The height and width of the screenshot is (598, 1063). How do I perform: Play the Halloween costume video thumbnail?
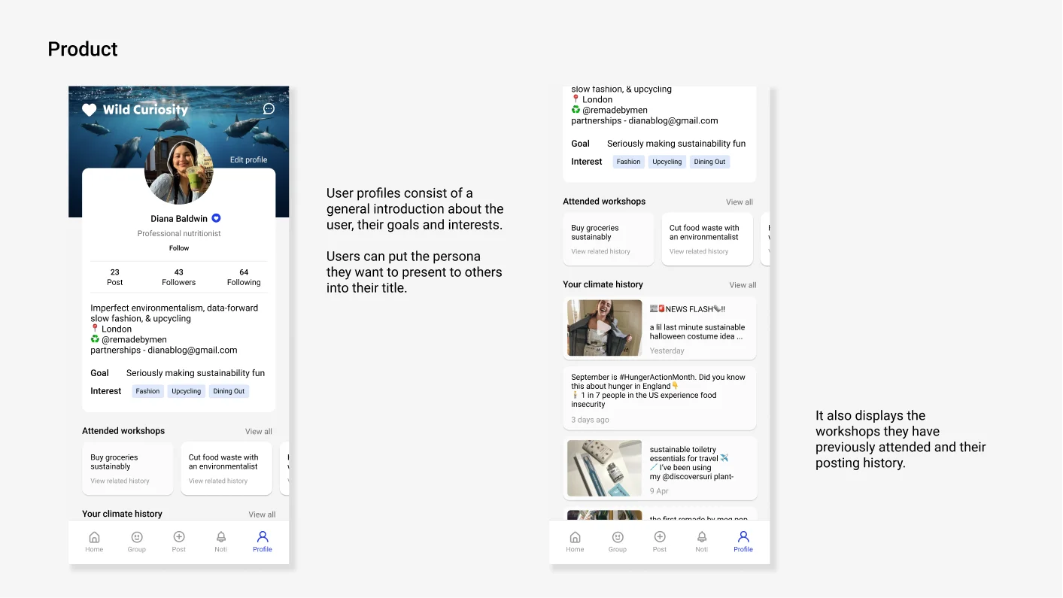[603, 328]
